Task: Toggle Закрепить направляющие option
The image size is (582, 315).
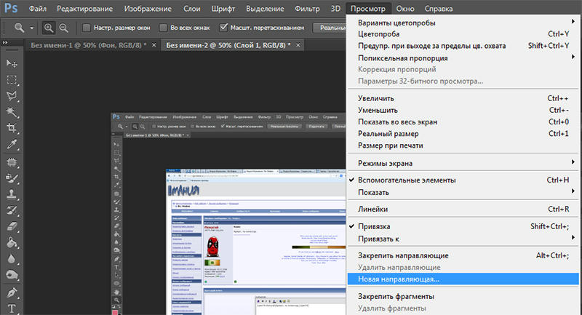Action: 463,255
